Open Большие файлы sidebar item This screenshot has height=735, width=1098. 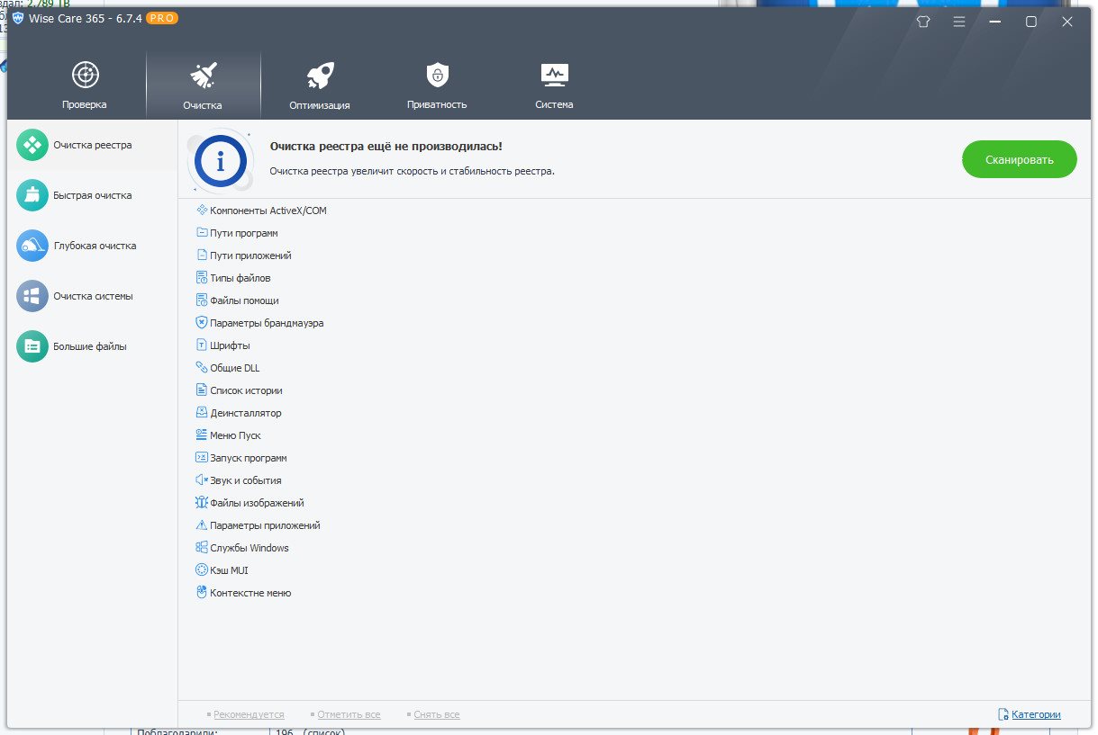click(92, 346)
